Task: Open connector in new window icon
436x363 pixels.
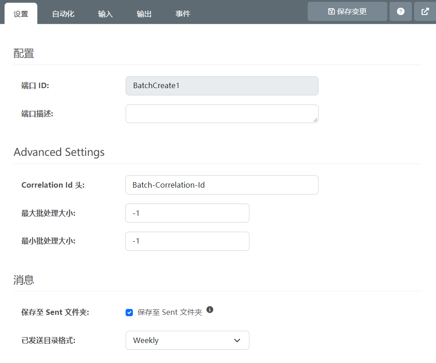Action: click(425, 11)
